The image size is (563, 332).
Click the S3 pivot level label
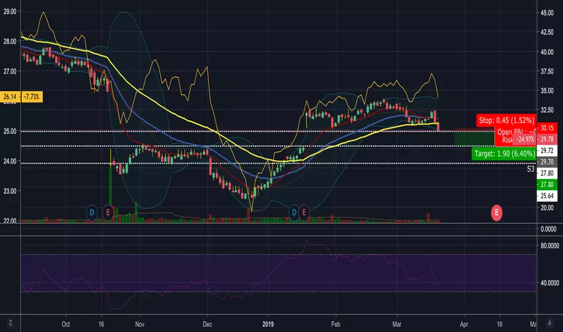(x=530, y=168)
